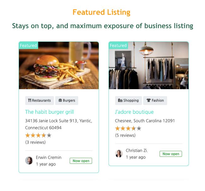205x191 pixels.
Task: Click the fork and knife Restaurants icon
Action: 30,101
